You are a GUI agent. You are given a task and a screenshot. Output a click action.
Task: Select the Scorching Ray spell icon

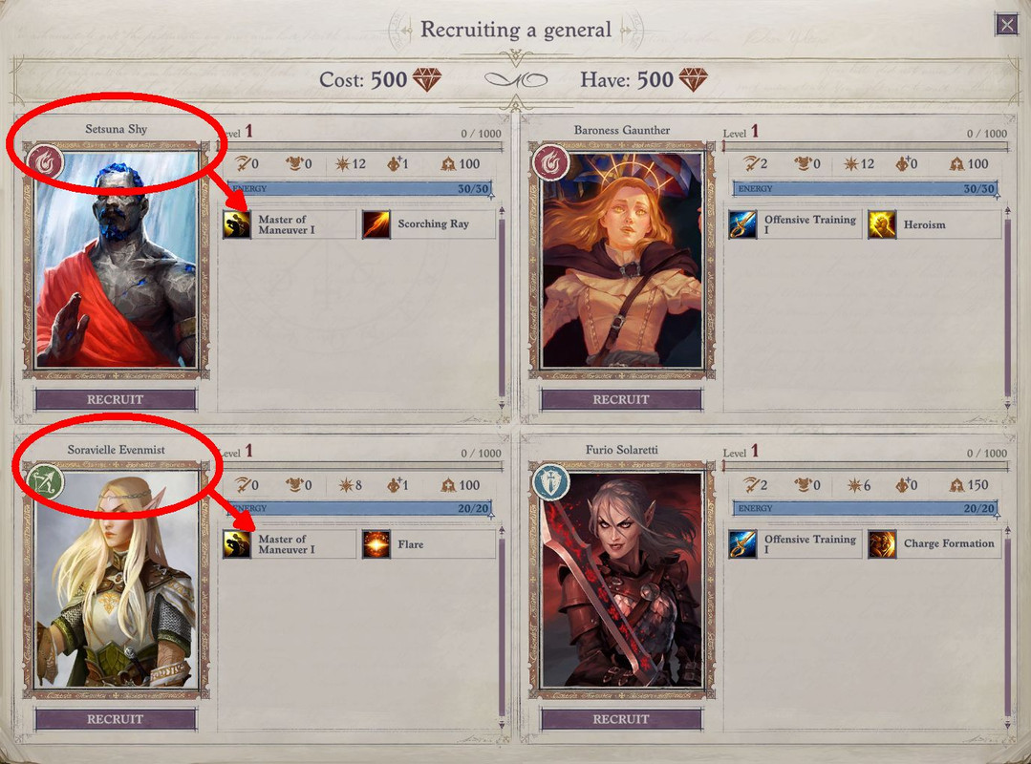376,224
